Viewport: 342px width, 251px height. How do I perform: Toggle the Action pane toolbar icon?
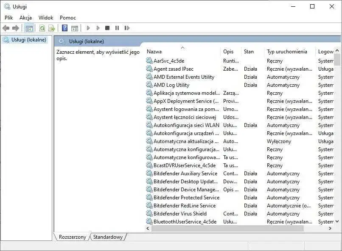(x=75, y=28)
